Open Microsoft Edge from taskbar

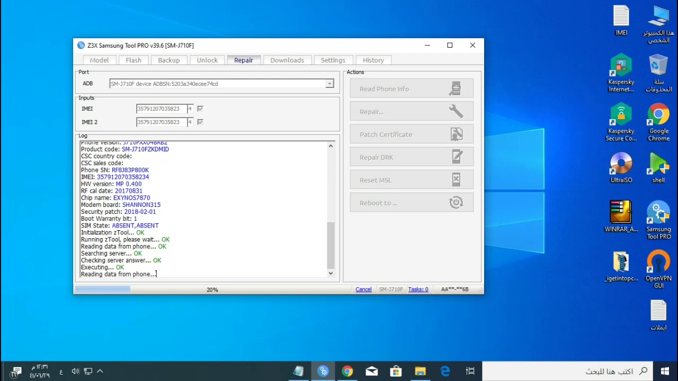click(445, 371)
